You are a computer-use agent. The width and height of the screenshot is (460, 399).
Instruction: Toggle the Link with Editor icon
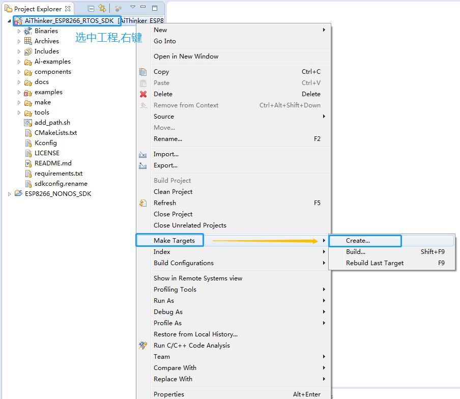coord(102,8)
